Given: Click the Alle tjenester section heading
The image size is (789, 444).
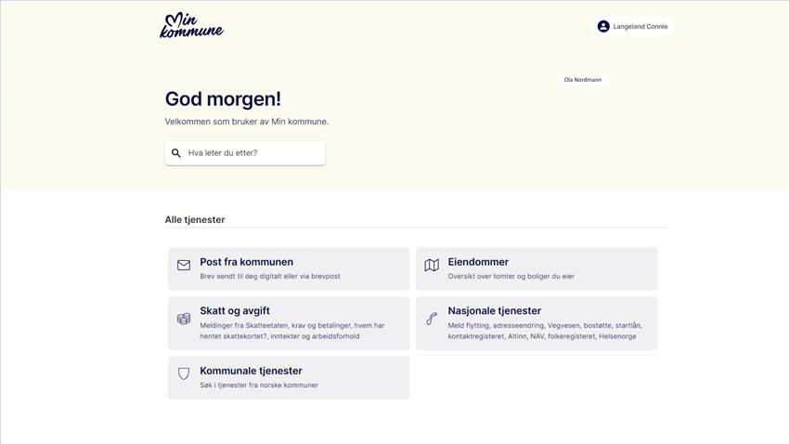Looking at the screenshot, I should [195, 219].
